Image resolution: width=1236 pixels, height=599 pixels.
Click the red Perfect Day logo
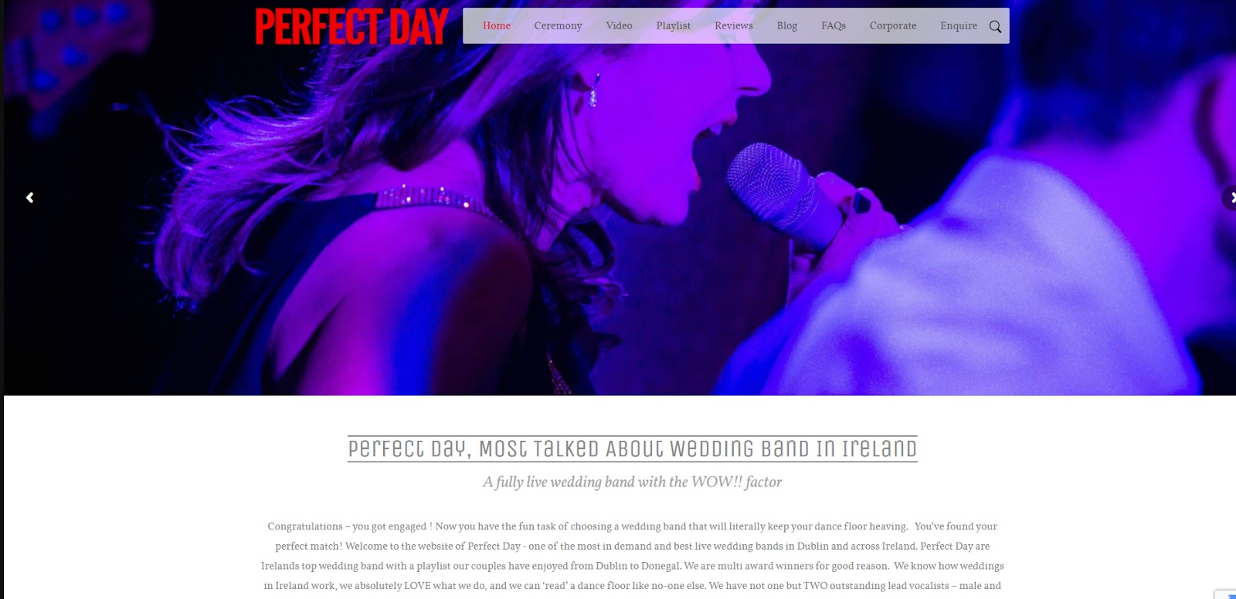(x=351, y=27)
